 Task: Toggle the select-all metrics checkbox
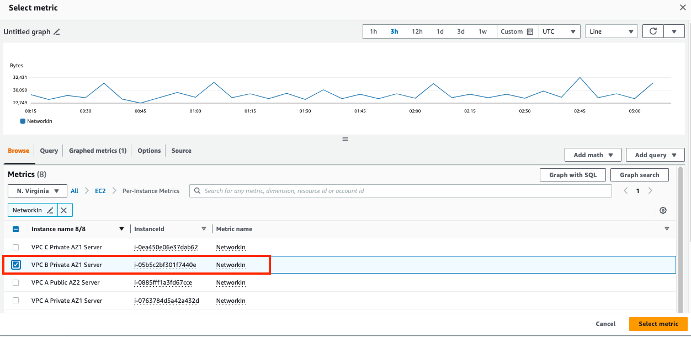(16, 229)
